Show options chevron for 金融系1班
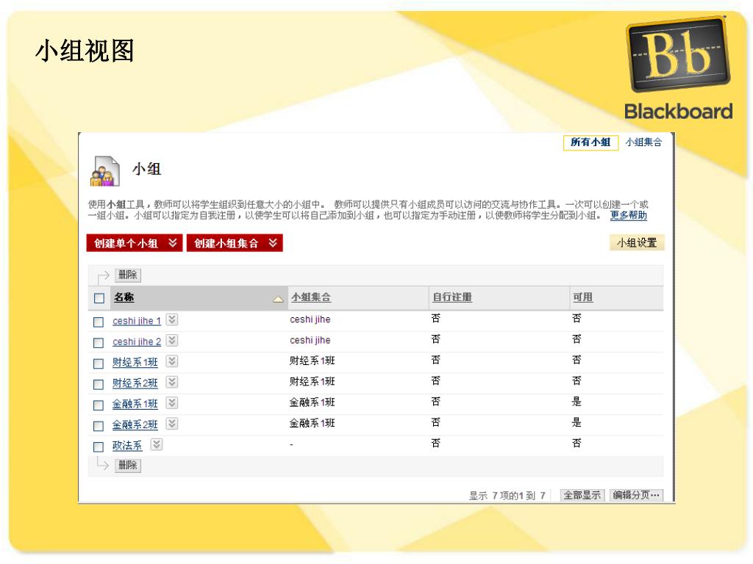753x564 pixels. pyautogui.click(x=172, y=402)
